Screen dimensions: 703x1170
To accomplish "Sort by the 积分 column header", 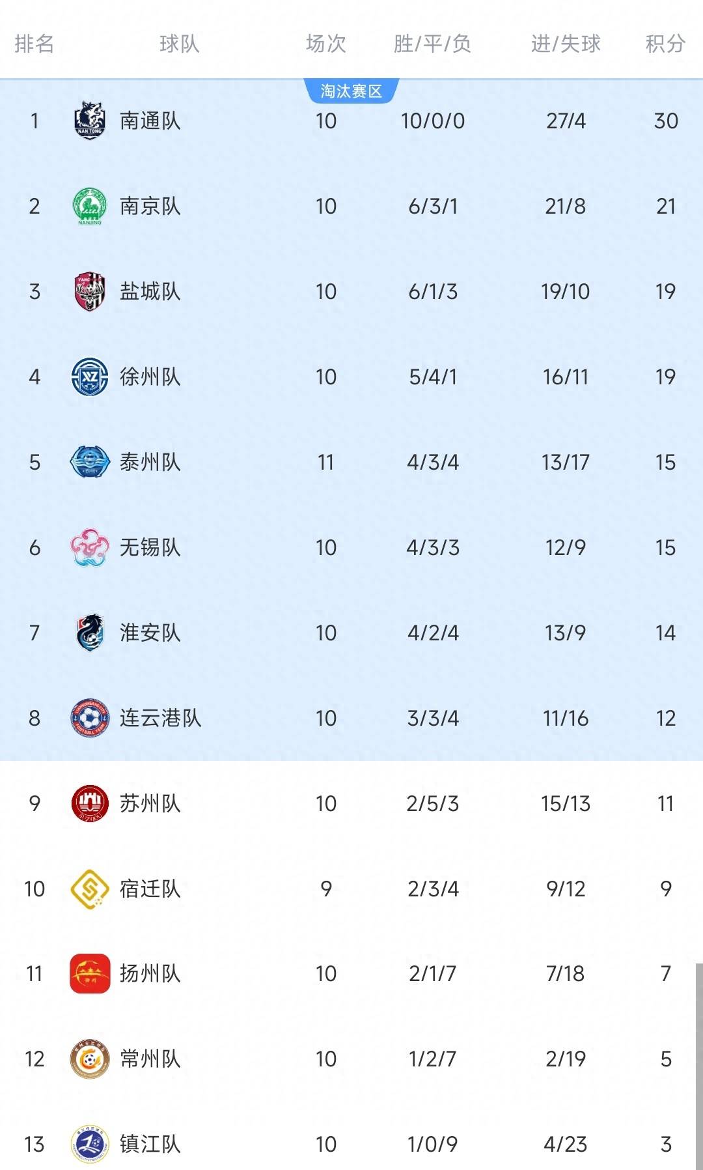I will [x=665, y=44].
